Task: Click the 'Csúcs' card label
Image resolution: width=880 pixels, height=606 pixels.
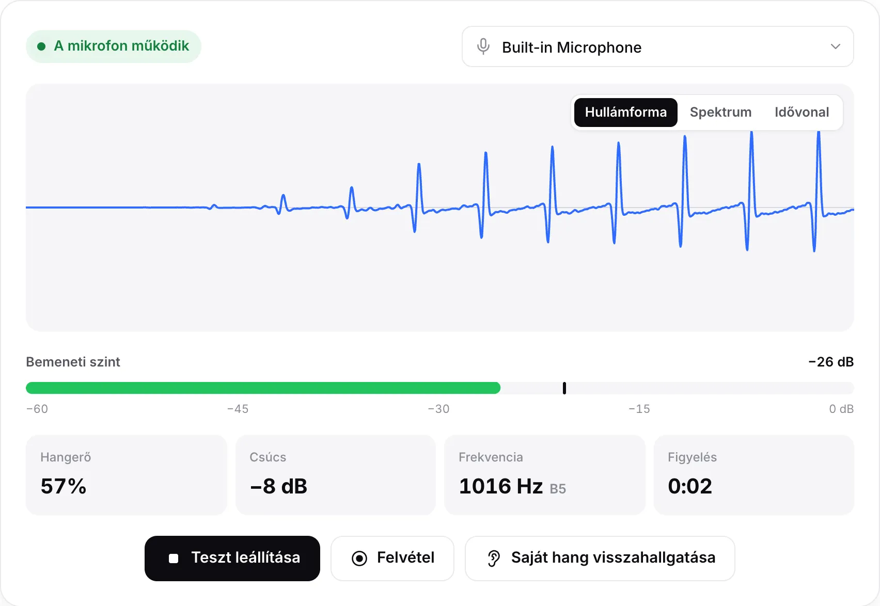Action: (268, 457)
